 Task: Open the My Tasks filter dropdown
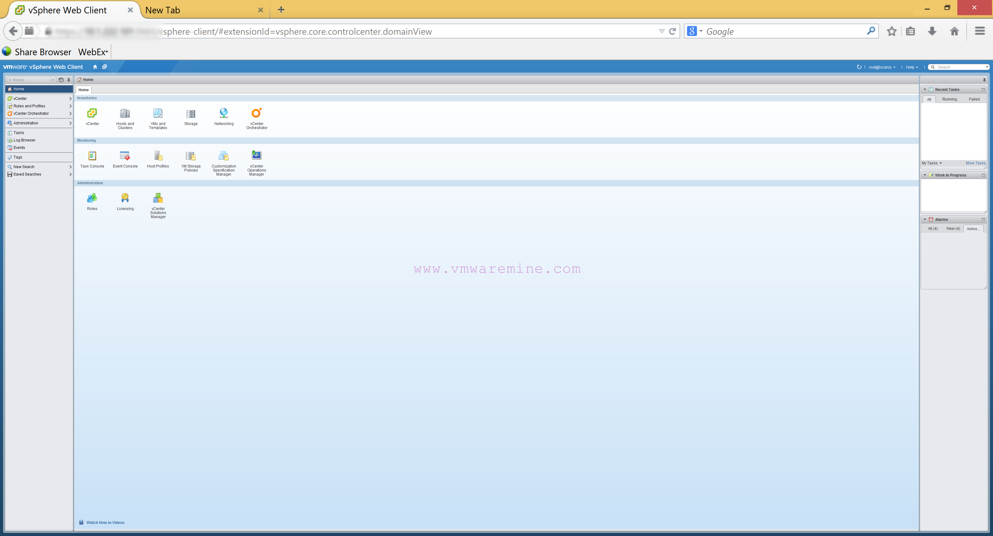tap(931, 163)
